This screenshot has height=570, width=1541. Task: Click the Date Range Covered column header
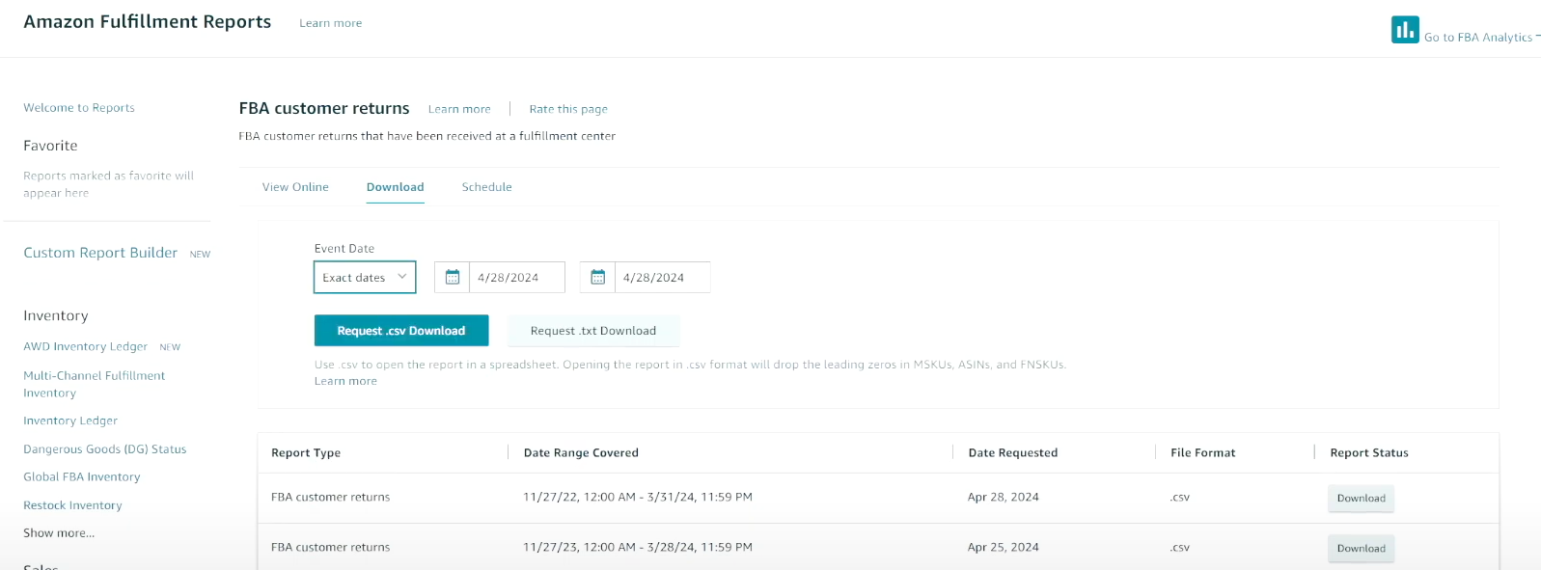(581, 452)
